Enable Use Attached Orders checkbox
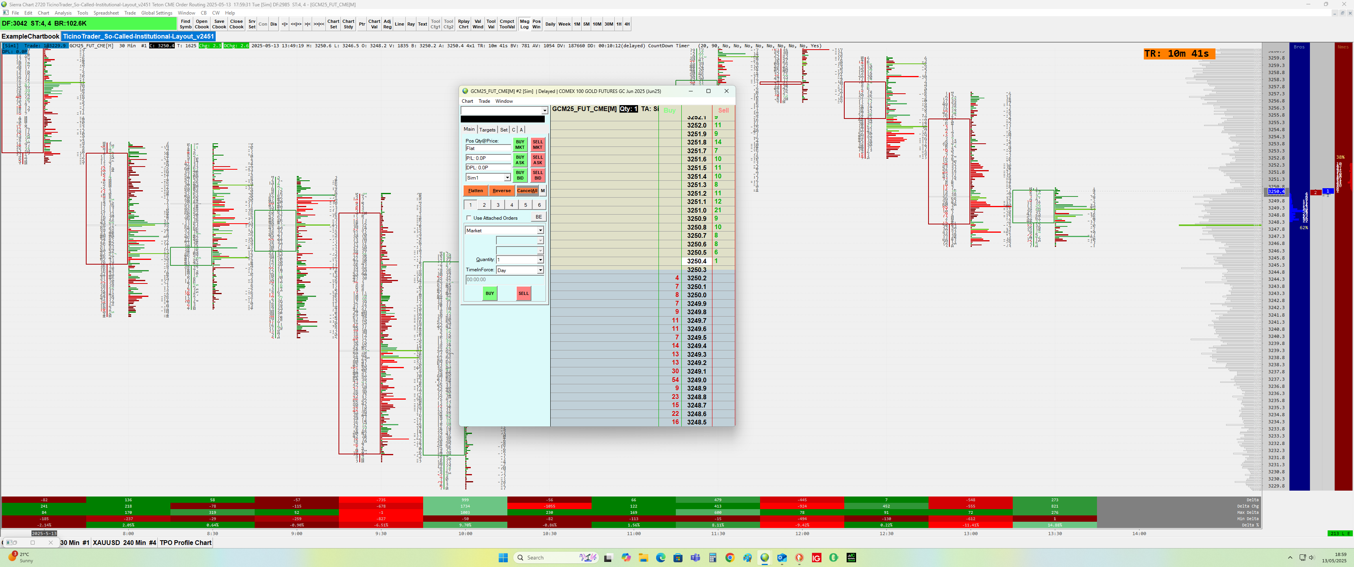Image resolution: width=1354 pixels, height=567 pixels. click(469, 218)
